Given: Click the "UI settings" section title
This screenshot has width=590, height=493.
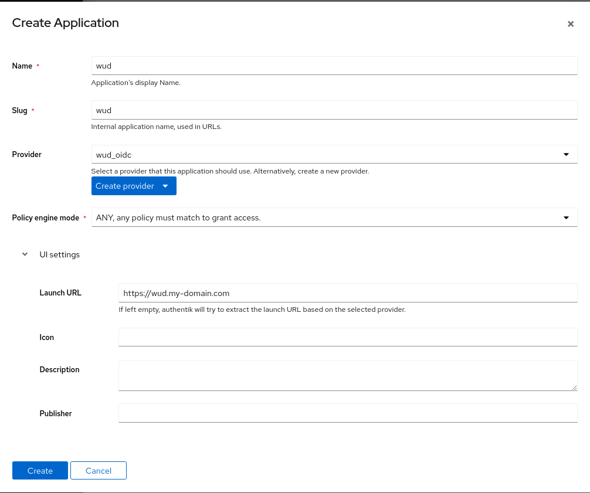Looking at the screenshot, I should 59,254.
